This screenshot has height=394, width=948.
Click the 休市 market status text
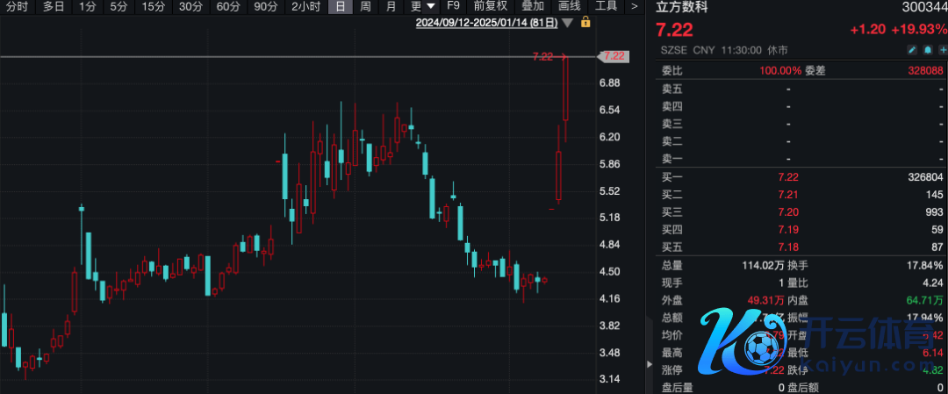coord(776,50)
